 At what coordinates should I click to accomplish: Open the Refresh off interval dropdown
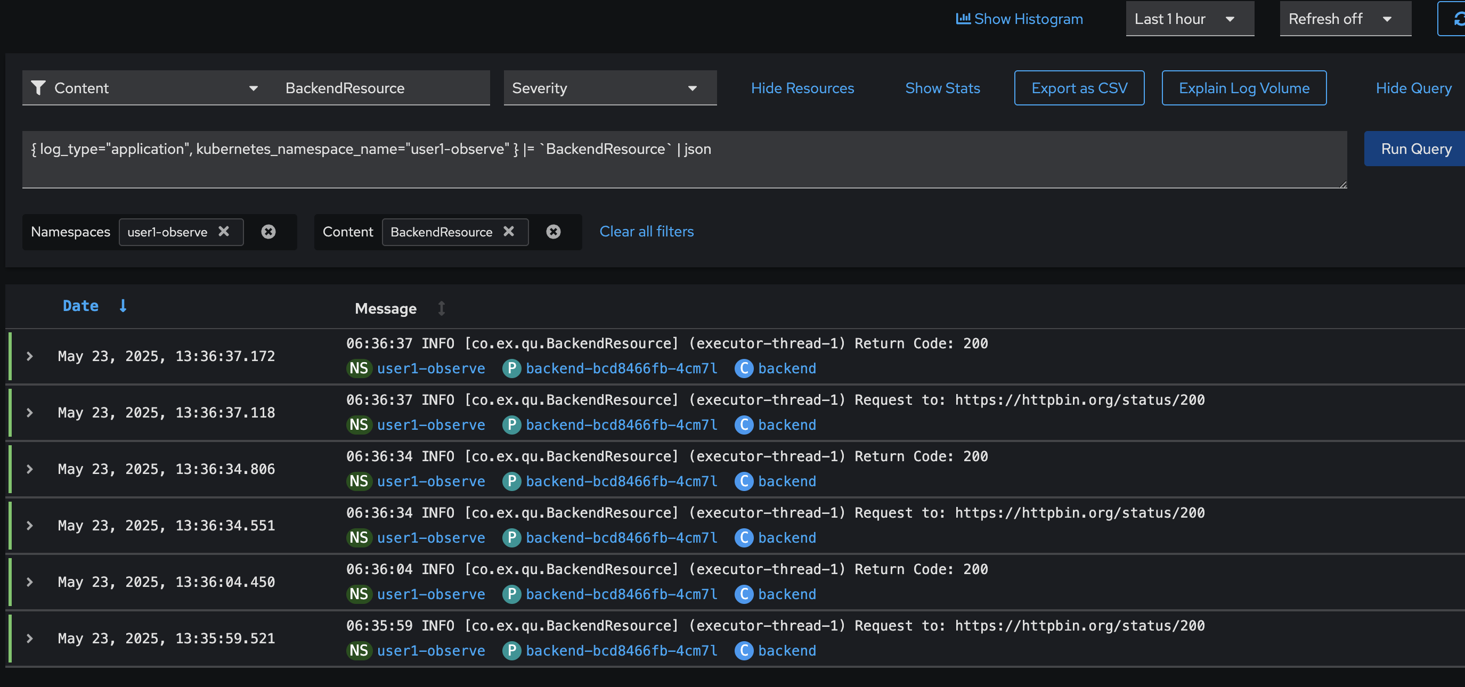[x=1346, y=19]
